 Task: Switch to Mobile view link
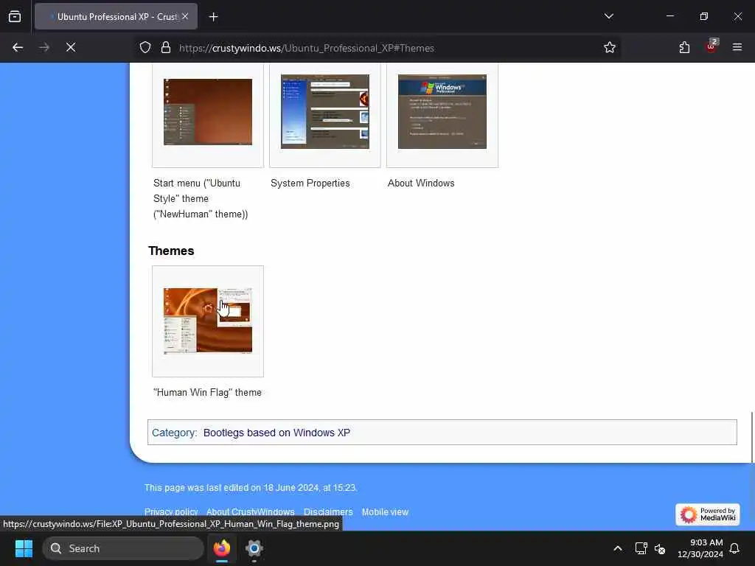[385, 511]
